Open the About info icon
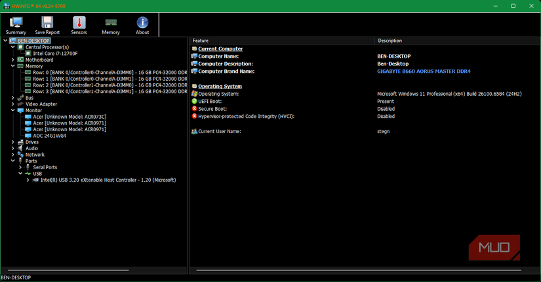The height and width of the screenshot is (282, 541). [x=142, y=22]
